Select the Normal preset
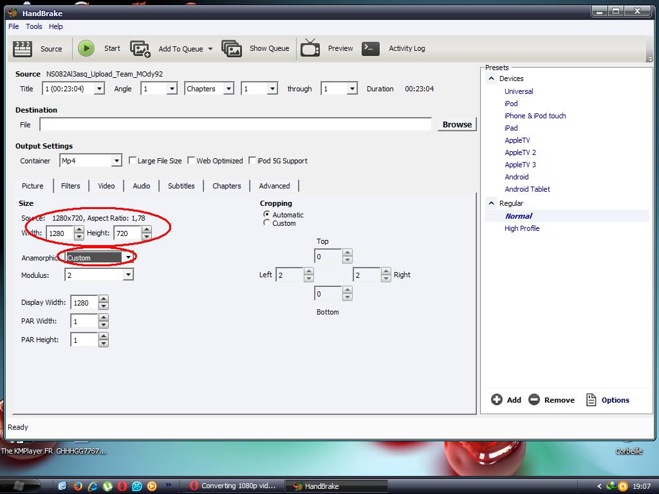659x494 pixels. click(x=519, y=216)
